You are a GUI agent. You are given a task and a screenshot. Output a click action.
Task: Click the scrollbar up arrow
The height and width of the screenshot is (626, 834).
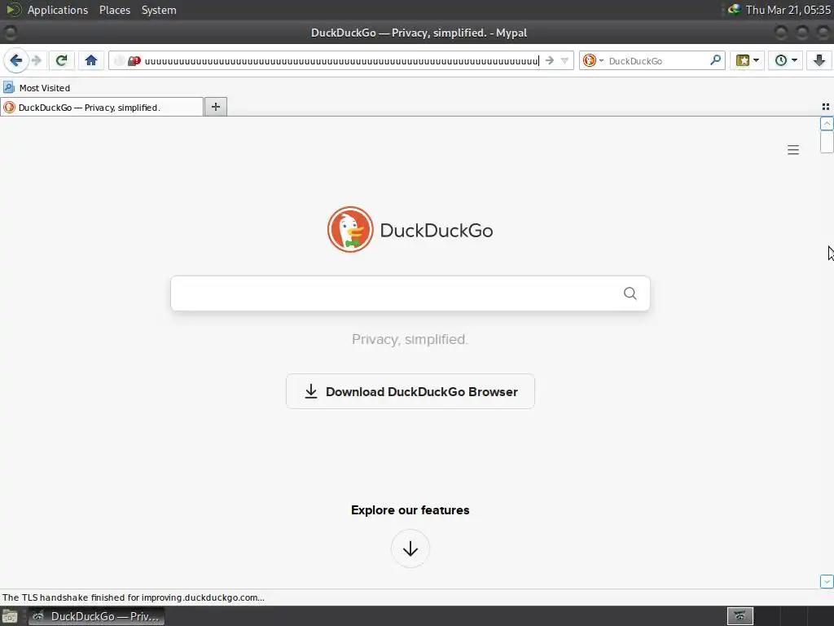tap(827, 124)
